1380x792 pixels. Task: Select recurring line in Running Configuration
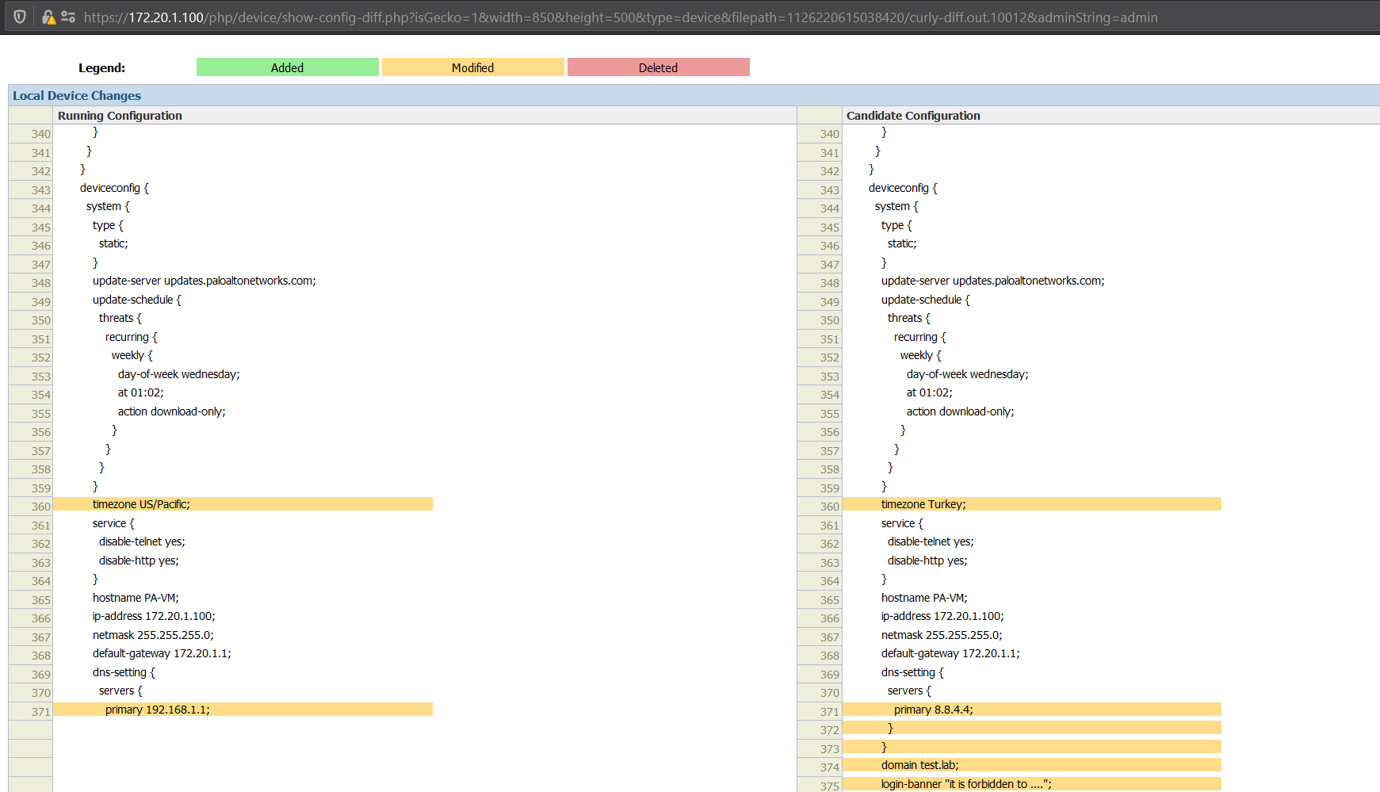(x=131, y=337)
